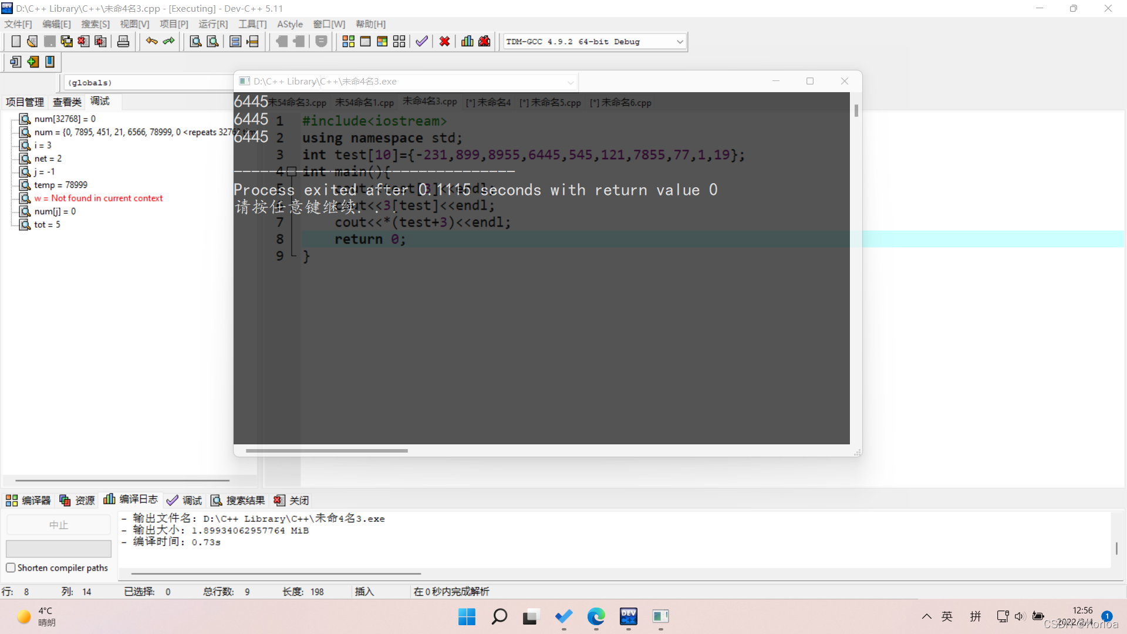Toggle Shorten compiler paths checkbox

[x=11, y=568]
